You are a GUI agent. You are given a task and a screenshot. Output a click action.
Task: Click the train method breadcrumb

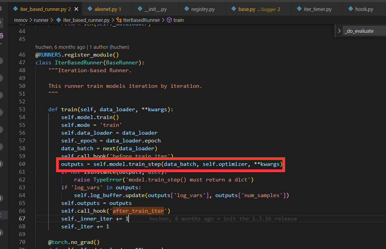point(178,20)
